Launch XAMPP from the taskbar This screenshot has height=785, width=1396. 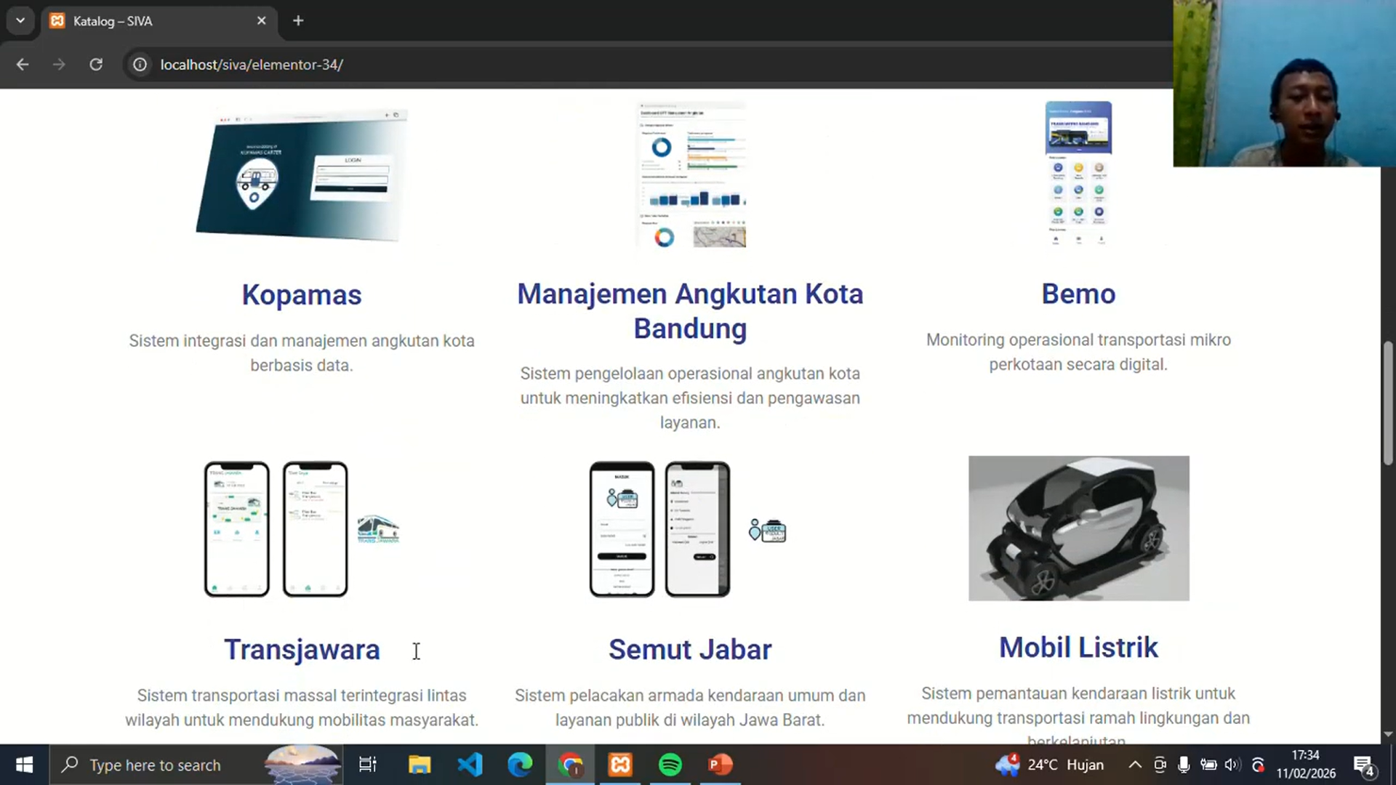[619, 764]
